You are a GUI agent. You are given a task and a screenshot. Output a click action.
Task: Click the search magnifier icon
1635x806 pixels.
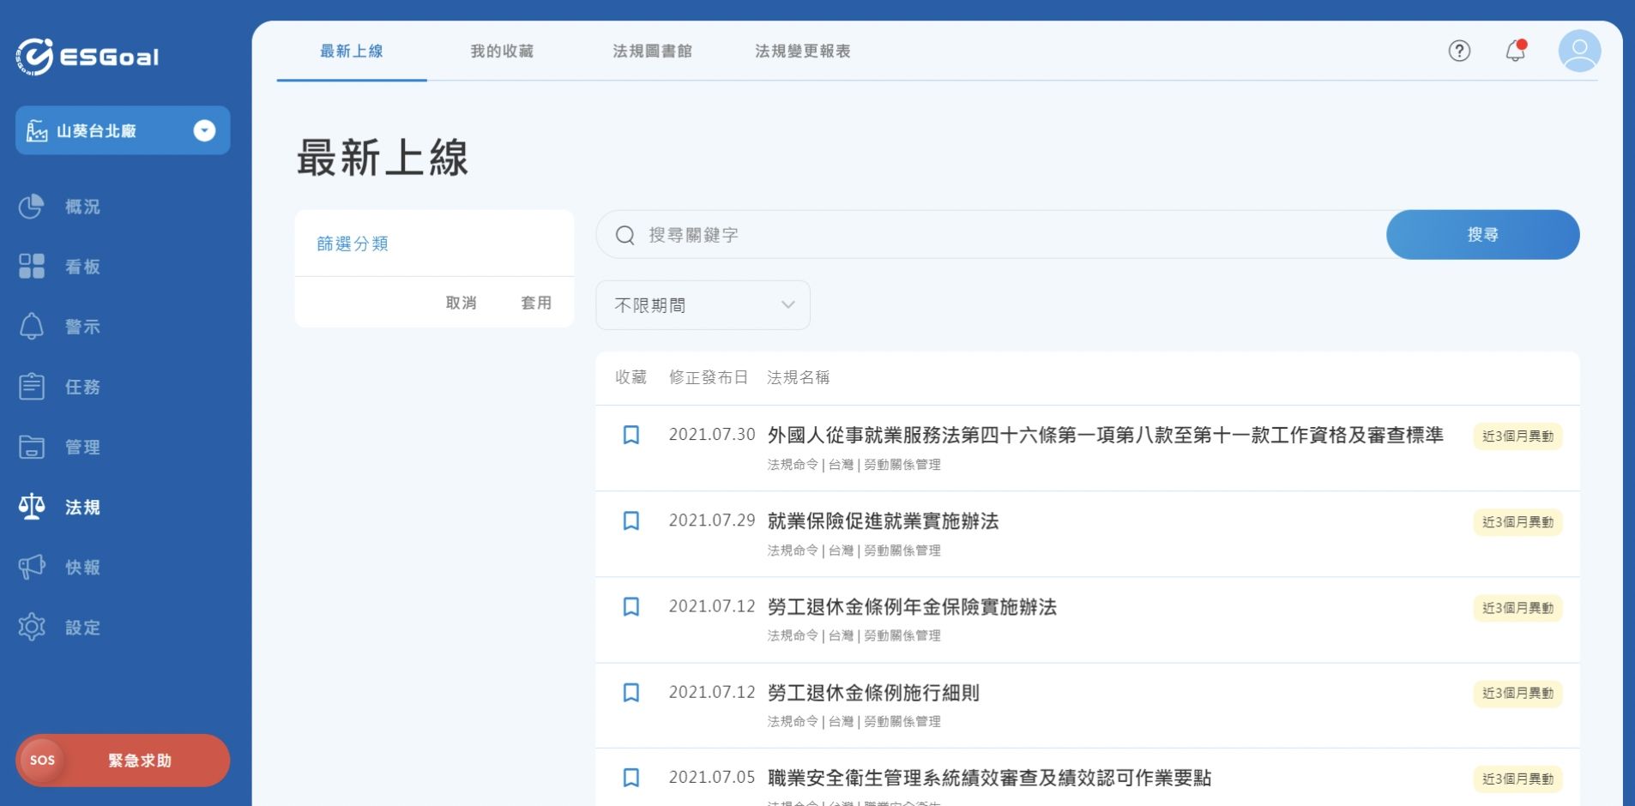click(625, 235)
